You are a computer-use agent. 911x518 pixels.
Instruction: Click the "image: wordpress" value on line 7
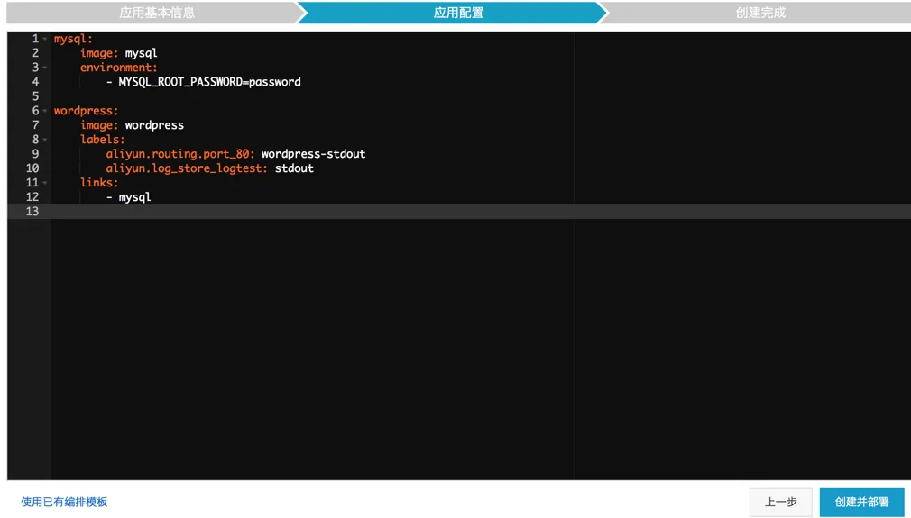(x=154, y=125)
